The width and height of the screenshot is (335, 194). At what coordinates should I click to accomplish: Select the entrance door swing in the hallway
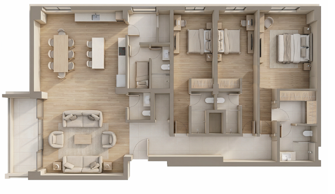(141, 147)
